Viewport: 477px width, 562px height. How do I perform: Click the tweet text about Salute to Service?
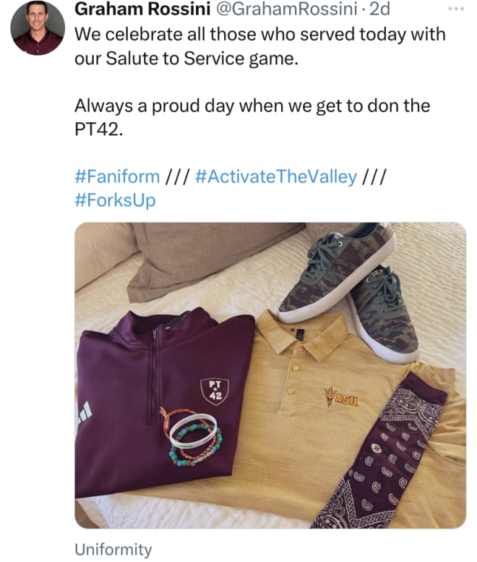(260, 46)
